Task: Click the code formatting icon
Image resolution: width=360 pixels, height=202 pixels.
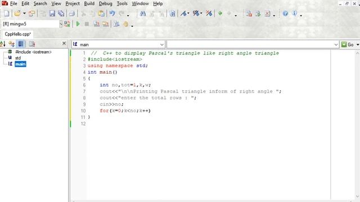Action: click(183, 13)
